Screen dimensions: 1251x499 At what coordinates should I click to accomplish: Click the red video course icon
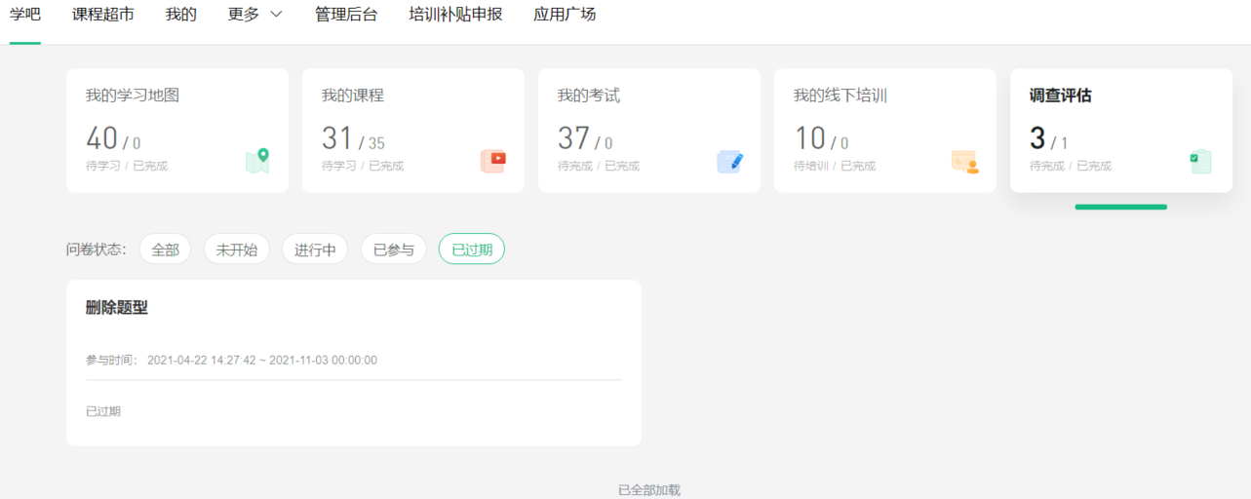(493, 161)
